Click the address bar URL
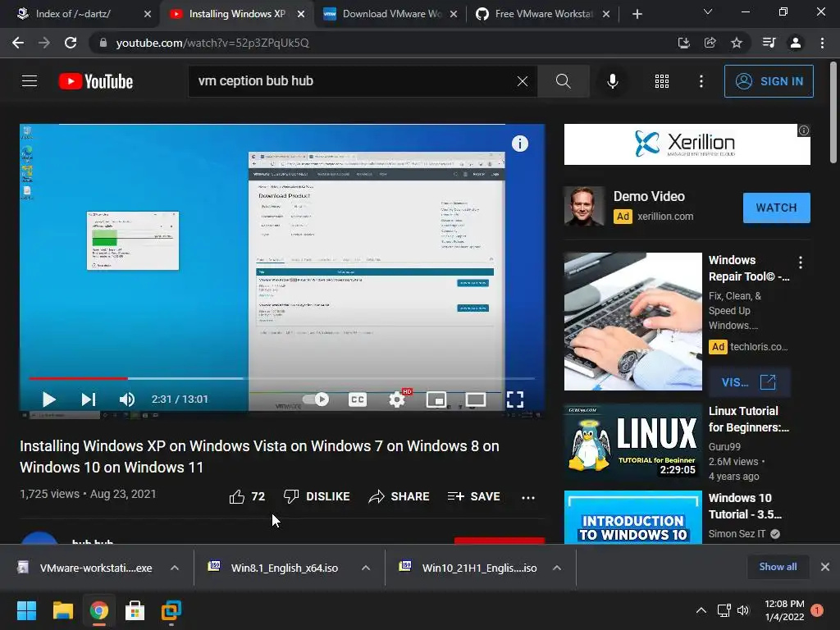The image size is (840, 630). click(x=212, y=43)
